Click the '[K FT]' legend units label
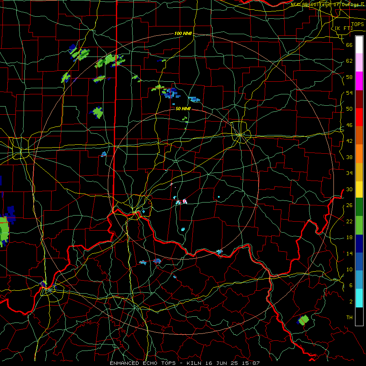The image size is (366, 366). (344, 28)
